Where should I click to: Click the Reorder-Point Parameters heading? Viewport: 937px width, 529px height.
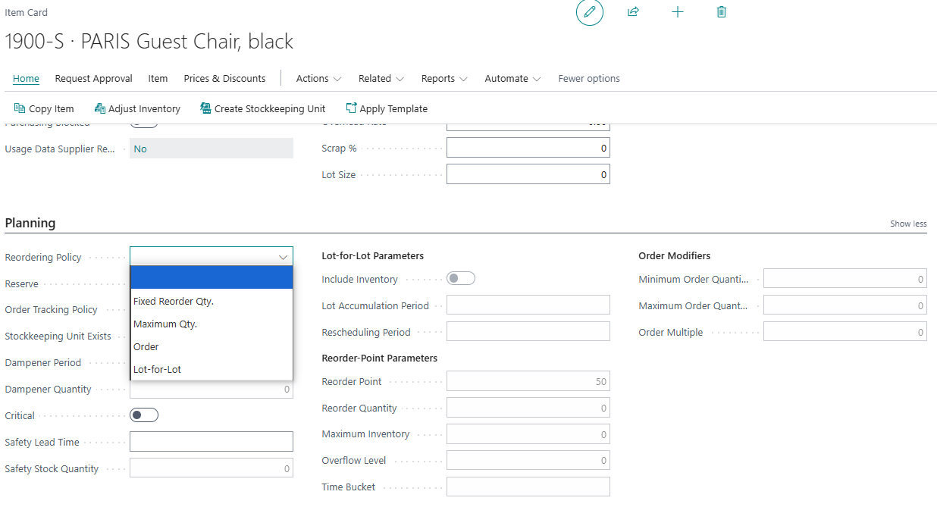(x=379, y=358)
